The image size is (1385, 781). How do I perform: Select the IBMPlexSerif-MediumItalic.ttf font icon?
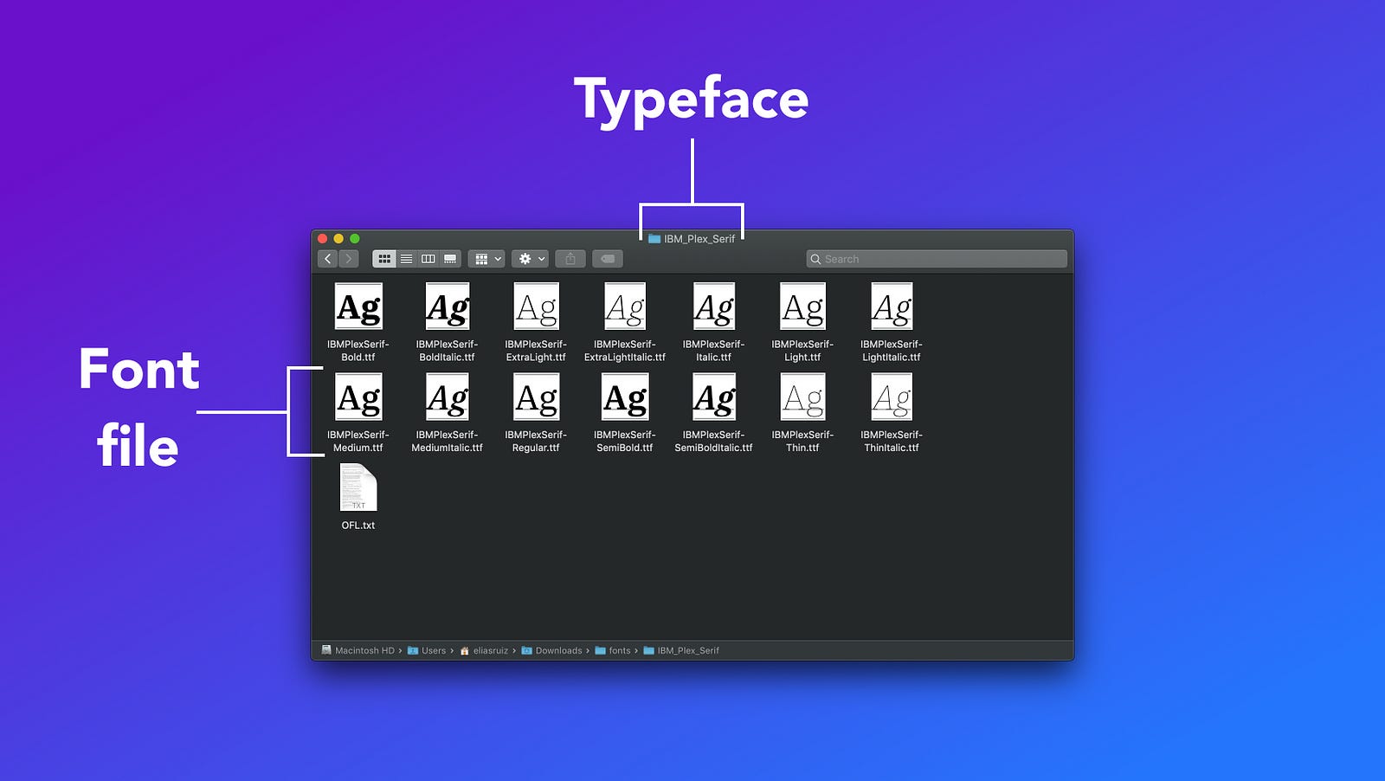[448, 397]
